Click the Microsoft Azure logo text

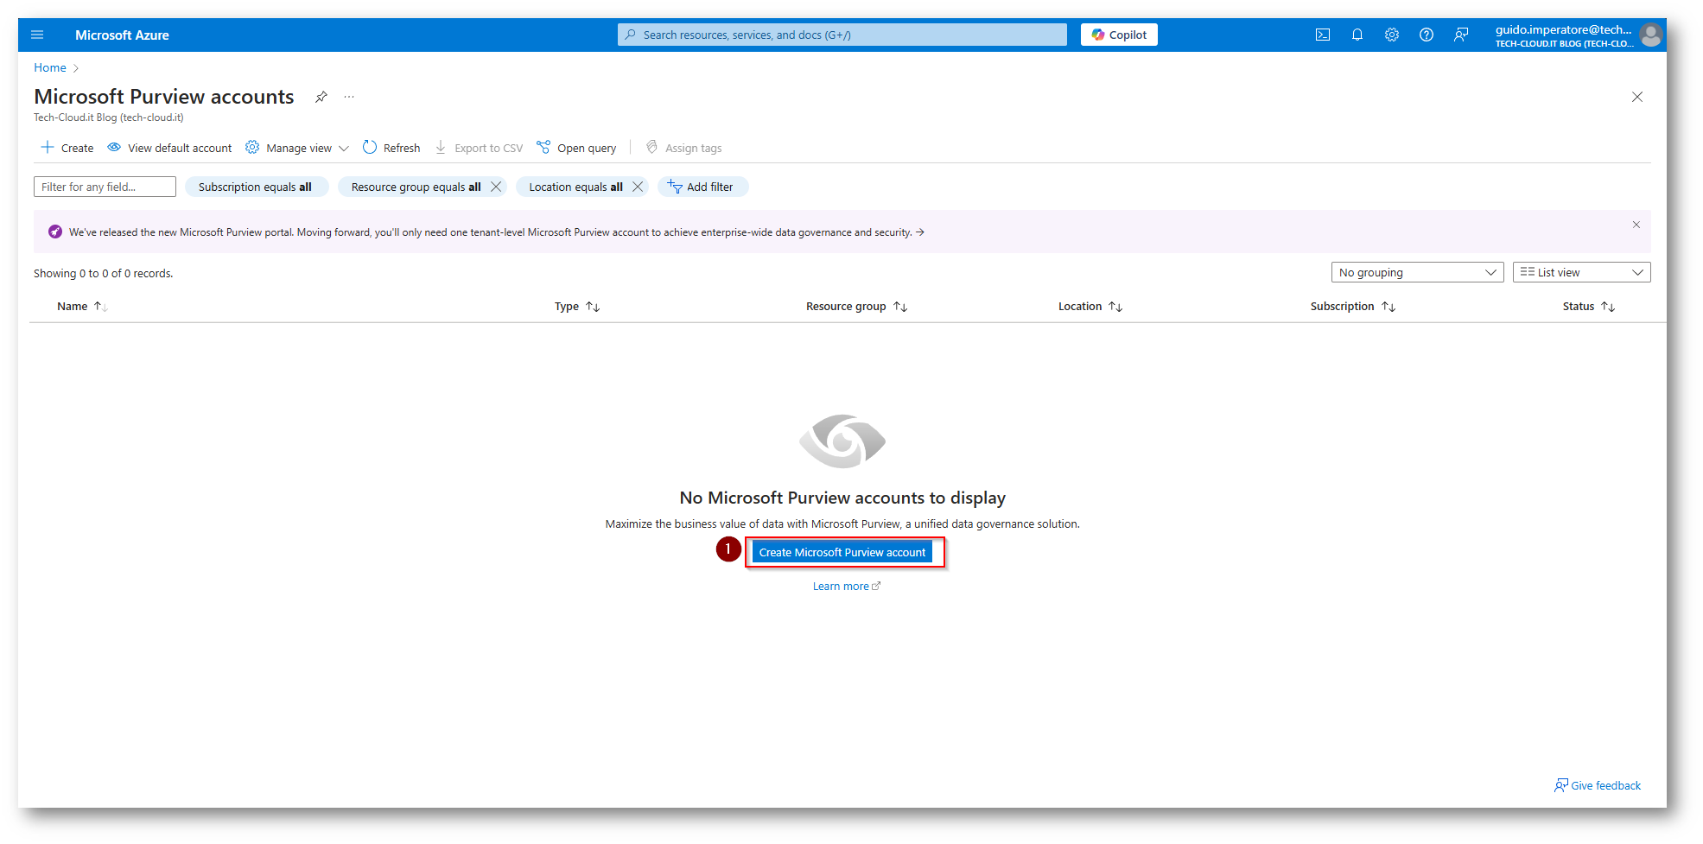pyautogui.click(x=122, y=35)
